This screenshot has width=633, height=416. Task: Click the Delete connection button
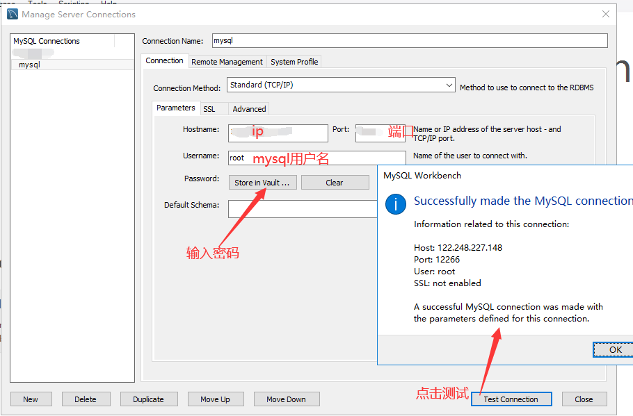pos(86,399)
